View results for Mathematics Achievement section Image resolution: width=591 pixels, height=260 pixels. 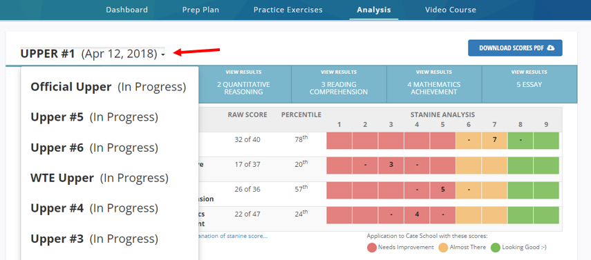coord(434,84)
